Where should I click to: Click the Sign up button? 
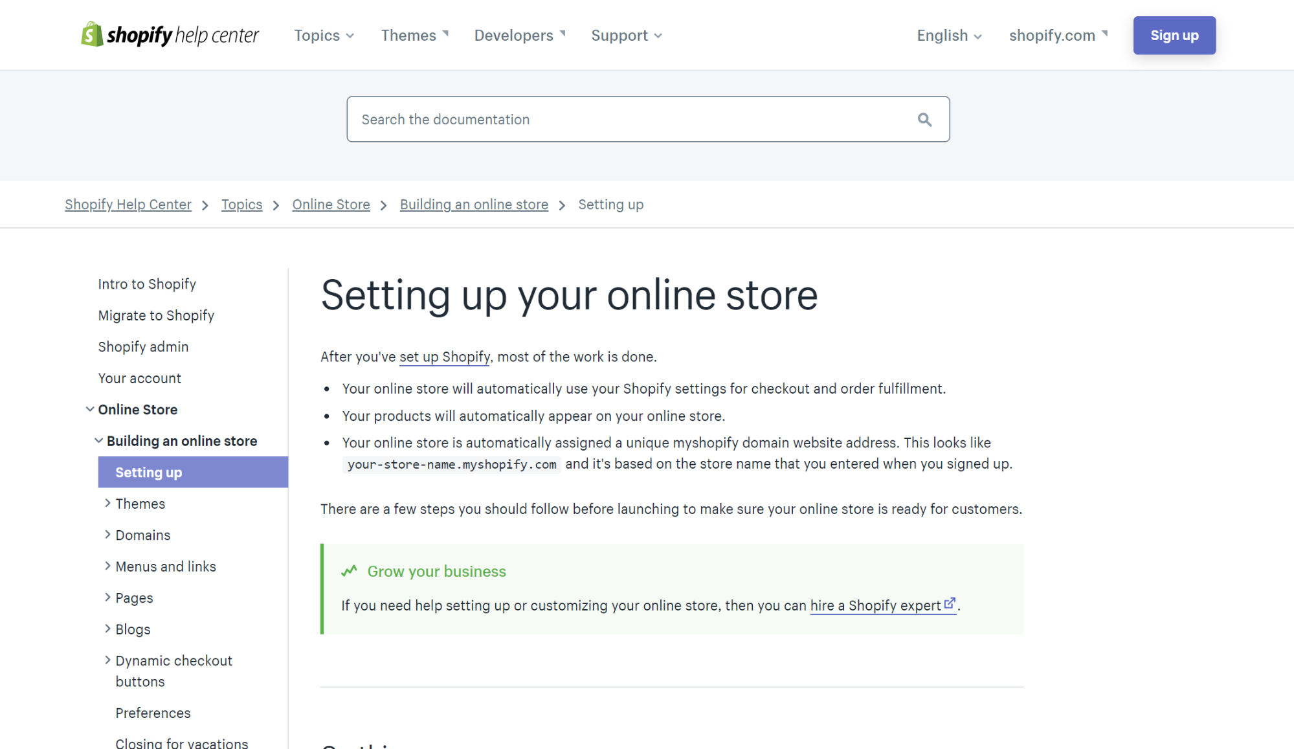point(1174,36)
